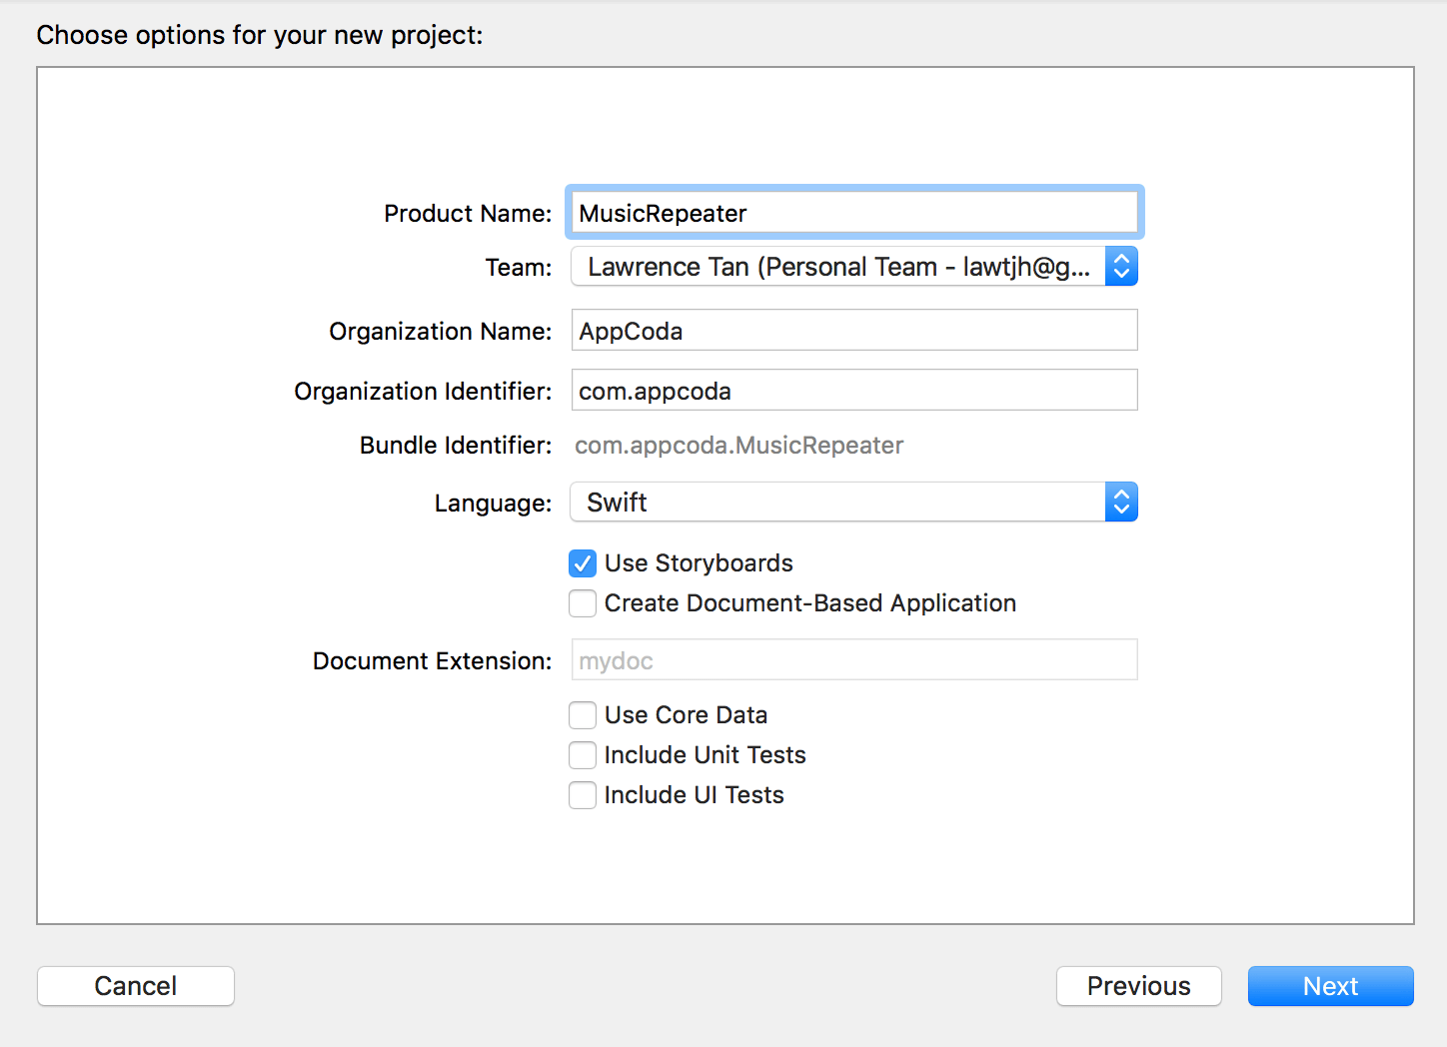Viewport: 1447px width, 1047px height.
Task: Enable the Use Core Data checkbox
Action: pos(583,715)
